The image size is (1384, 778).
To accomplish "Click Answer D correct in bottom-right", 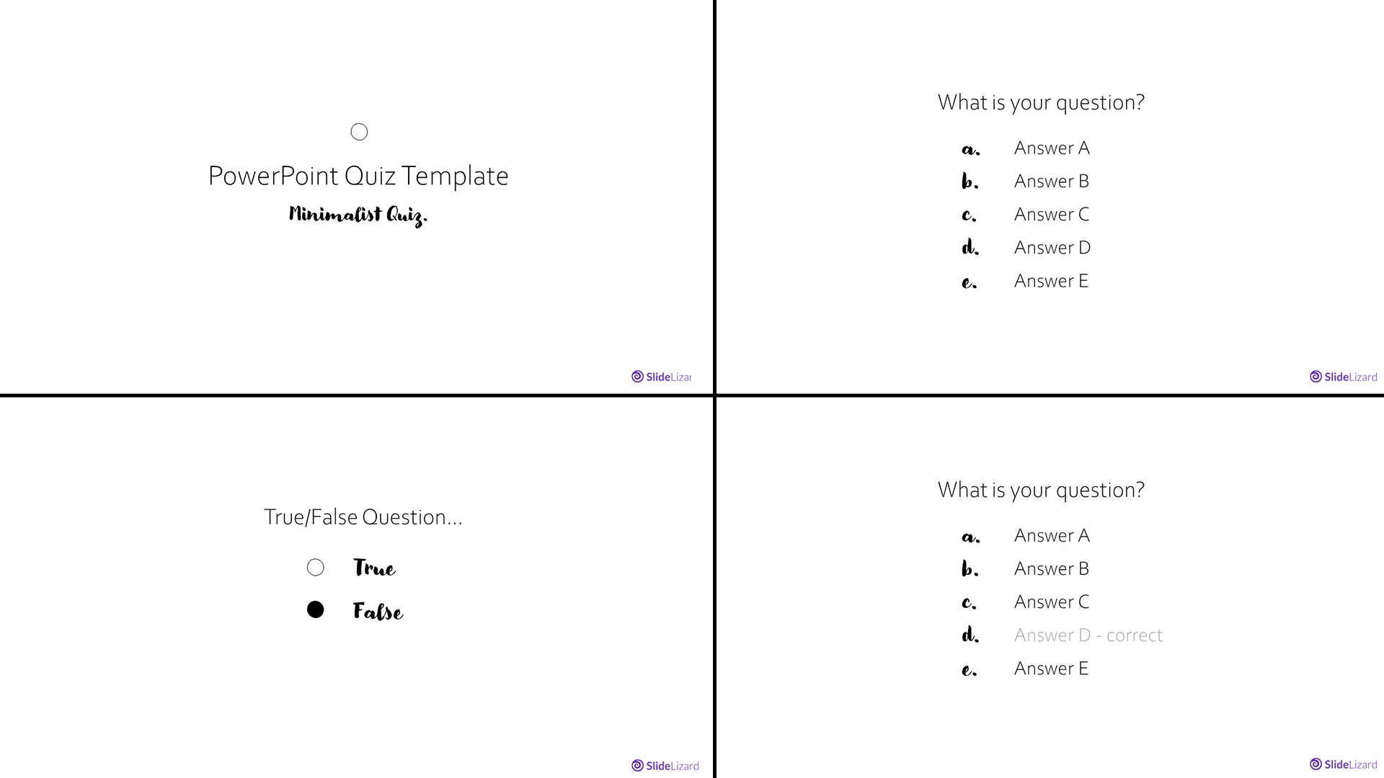I will coord(1088,635).
